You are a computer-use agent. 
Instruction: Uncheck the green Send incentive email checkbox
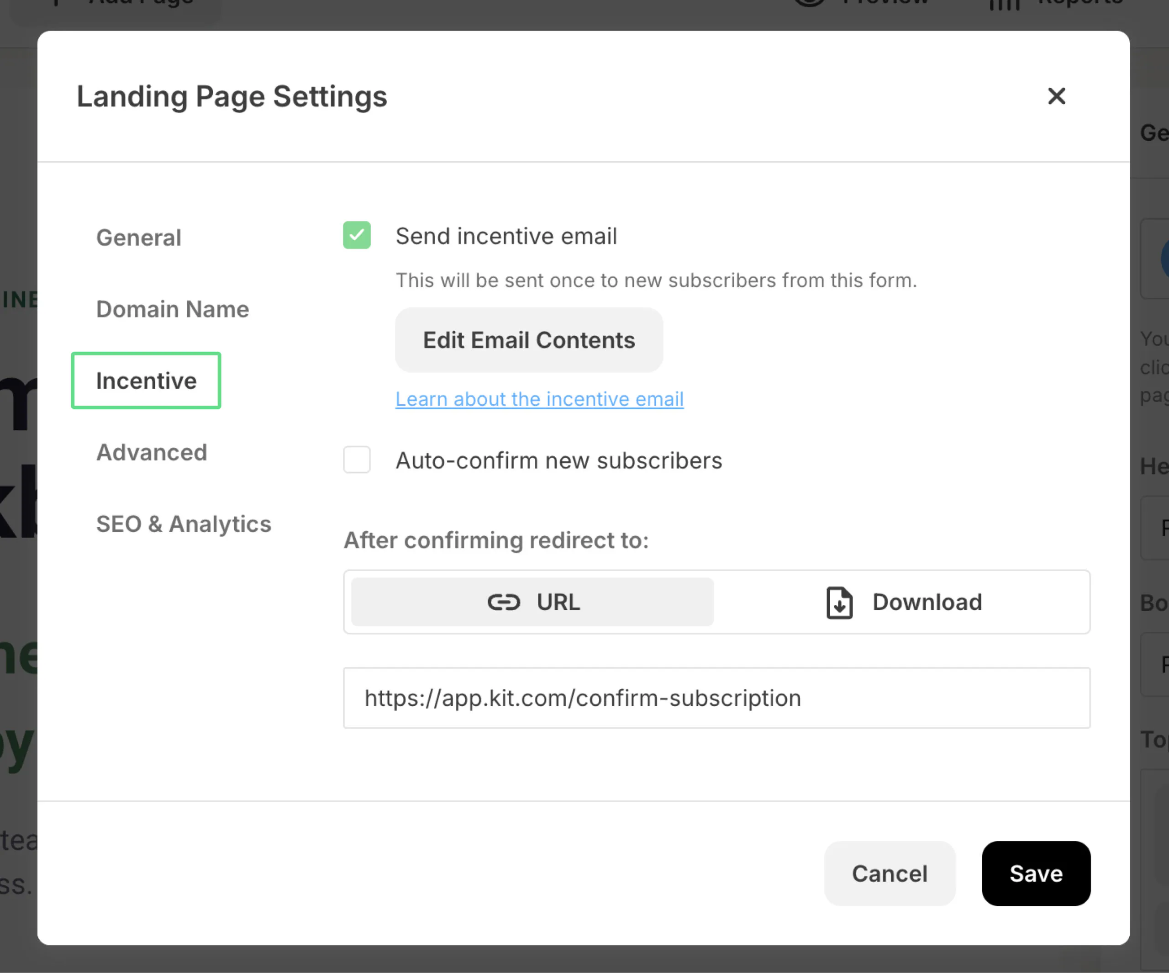(x=357, y=235)
